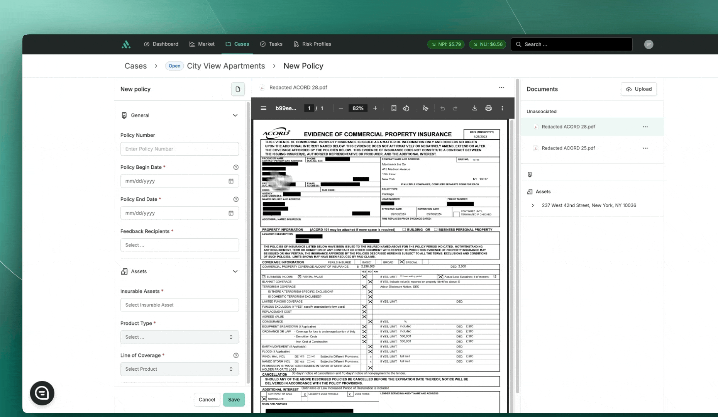The width and height of the screenshot is (718, 417).
Task: Download the PDF document
Action: pyautogui.click(x=474, y=108)
